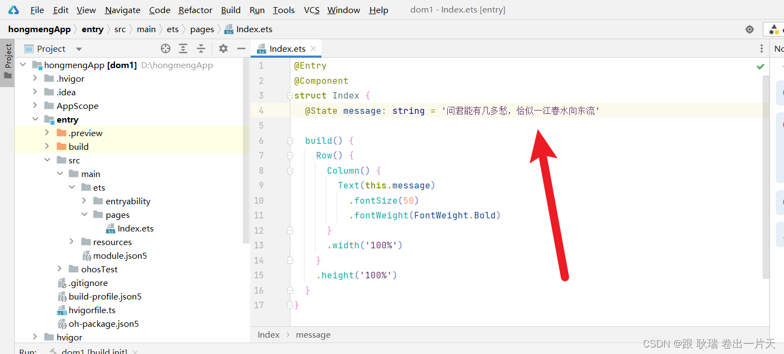This screenshot has height=354, width=784.
Task: Expand the build folder in tree
Action: [47, 147]
